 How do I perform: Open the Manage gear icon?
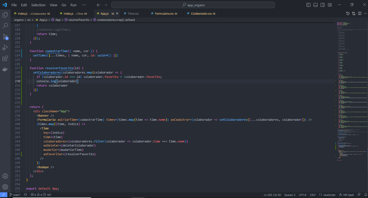point(5,187)
